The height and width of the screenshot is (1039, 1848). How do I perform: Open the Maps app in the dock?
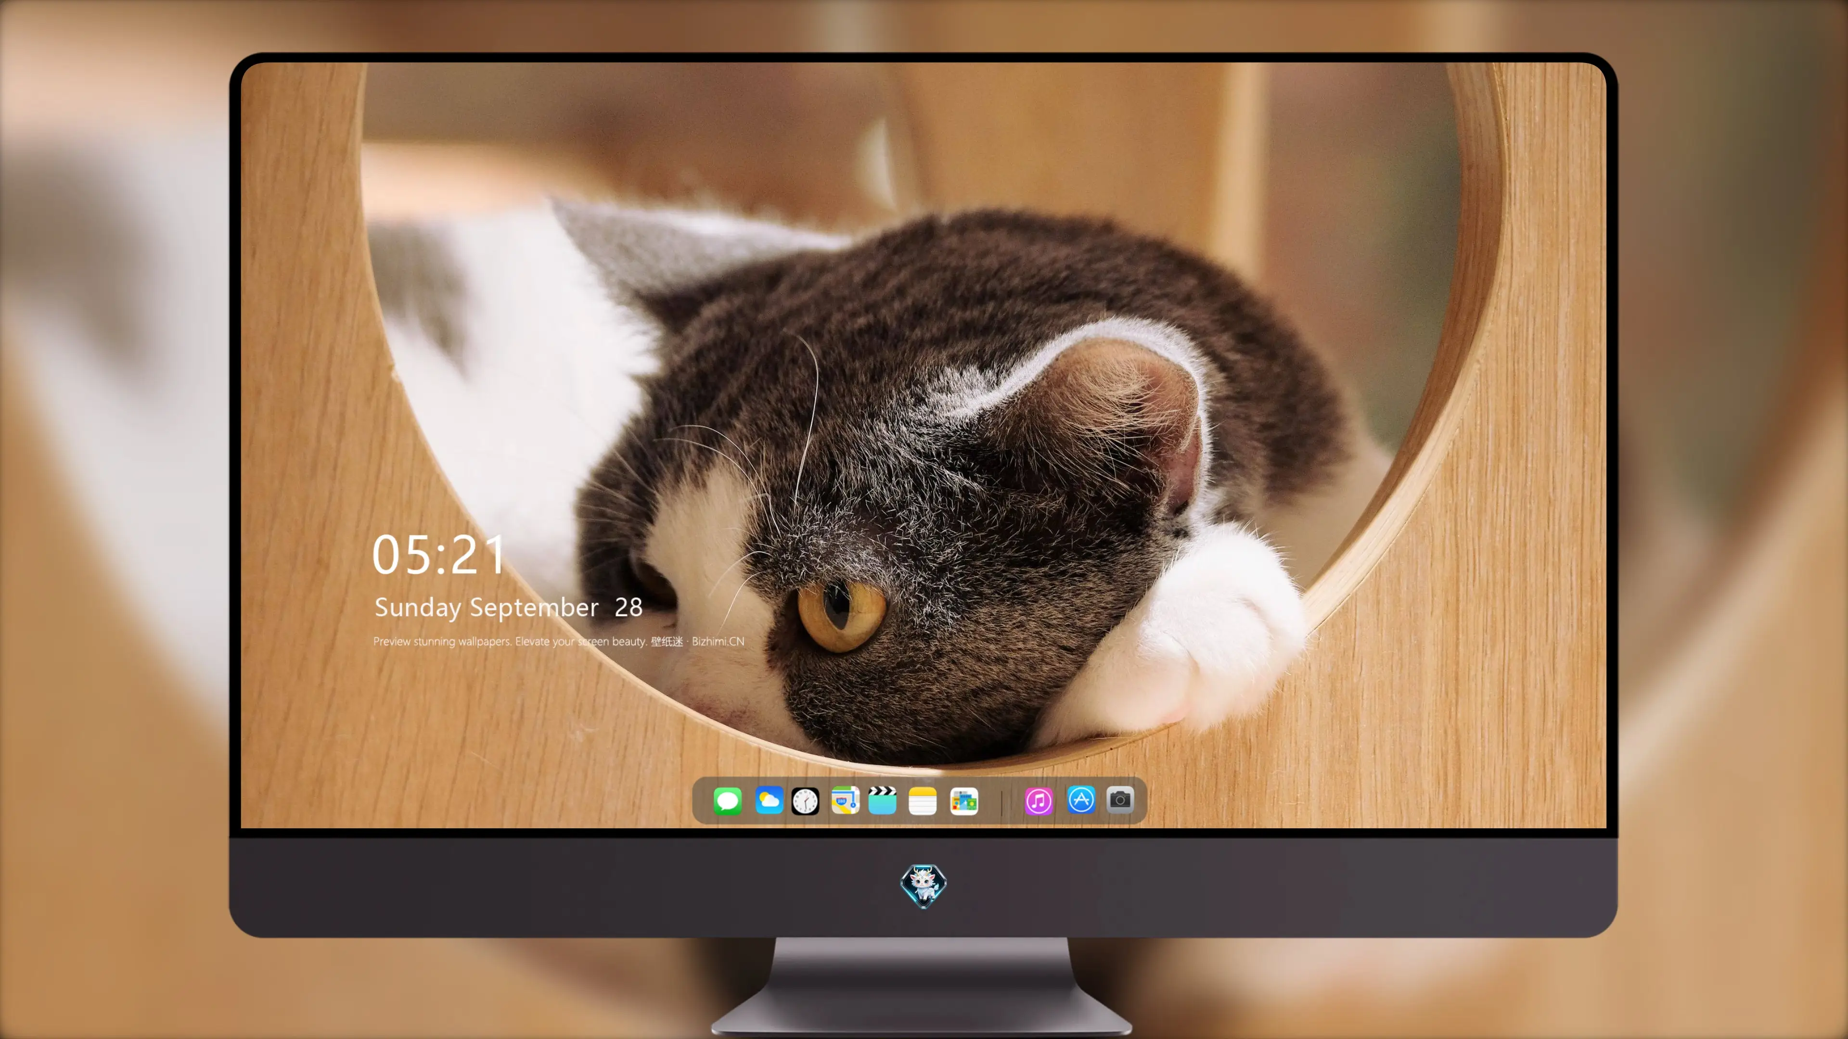(845, 800)
